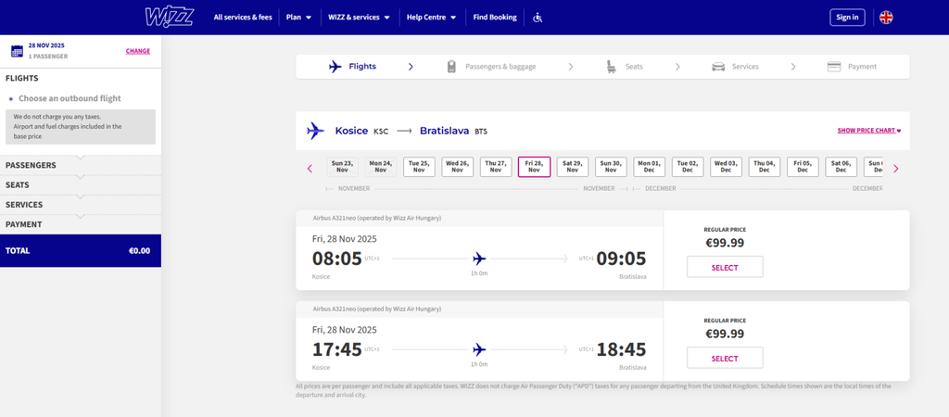Select the Sat 29, Nov date tab

[572, 167]
